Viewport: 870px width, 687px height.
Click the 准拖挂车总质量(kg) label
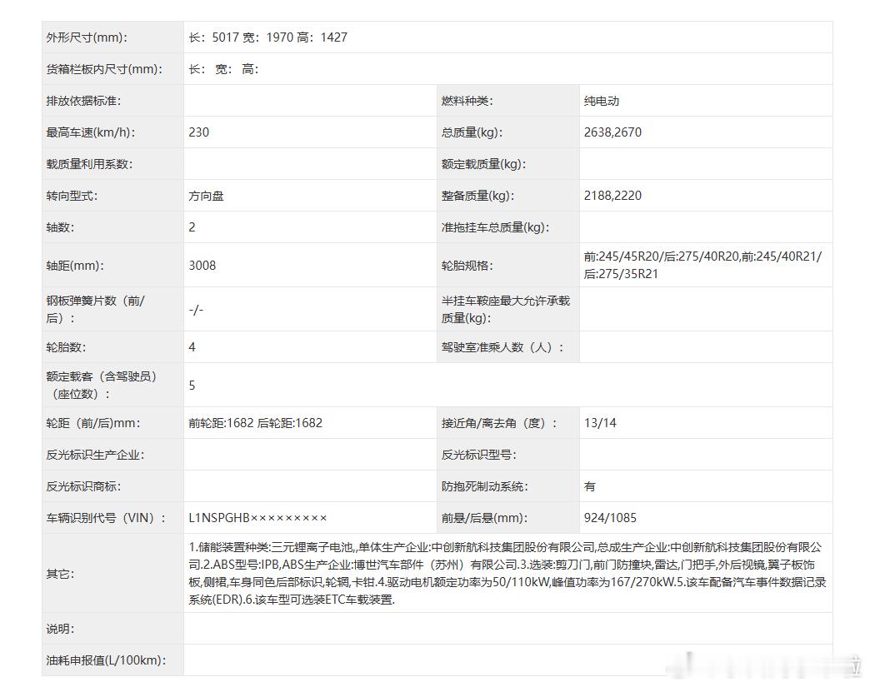(x=496, y=227)
